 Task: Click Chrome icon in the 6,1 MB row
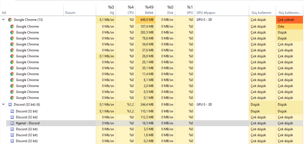pos(12,80)
